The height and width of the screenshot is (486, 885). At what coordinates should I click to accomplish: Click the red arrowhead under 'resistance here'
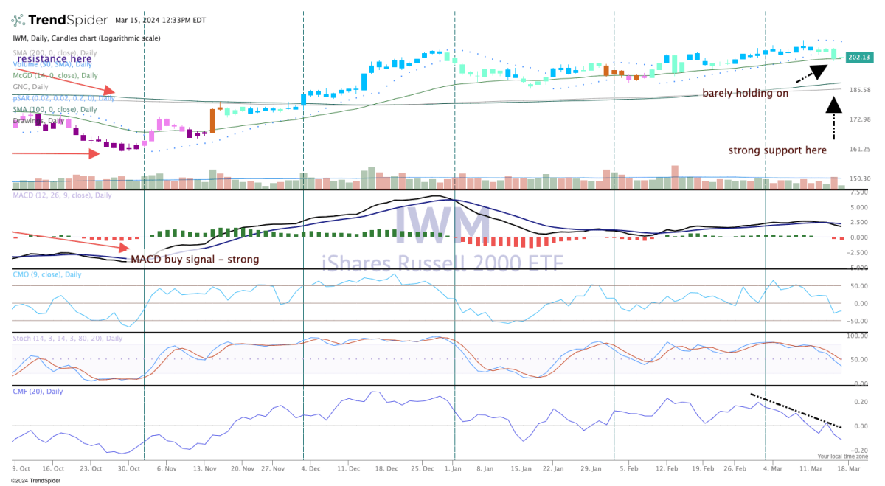click(x=108, y=90)
